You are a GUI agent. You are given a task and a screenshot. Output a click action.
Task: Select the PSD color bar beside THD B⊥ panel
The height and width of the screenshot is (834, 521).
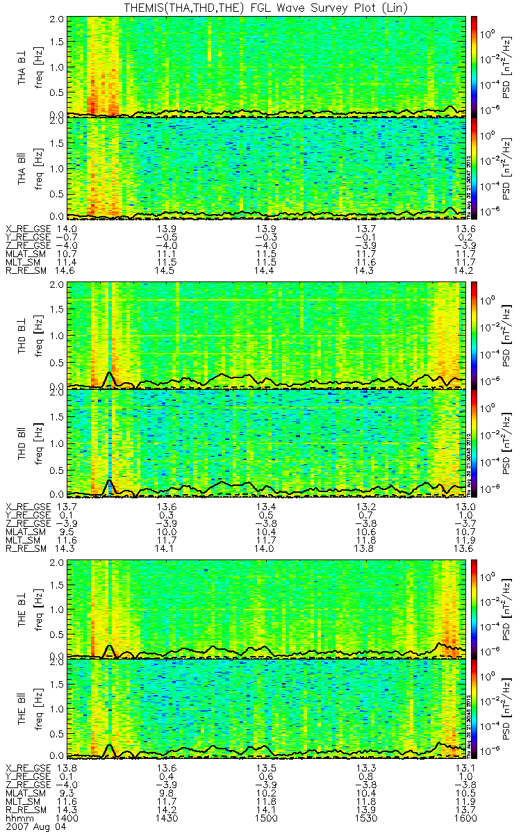(474, 335)
